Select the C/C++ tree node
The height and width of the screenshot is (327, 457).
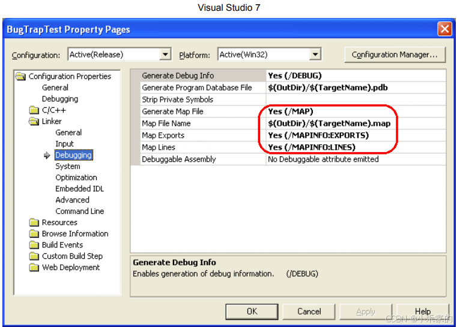coord(54,110)
